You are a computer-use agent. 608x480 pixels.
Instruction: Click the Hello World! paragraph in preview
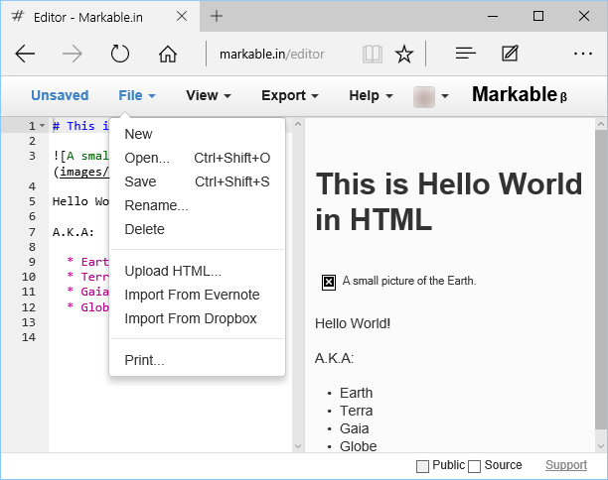353,323
